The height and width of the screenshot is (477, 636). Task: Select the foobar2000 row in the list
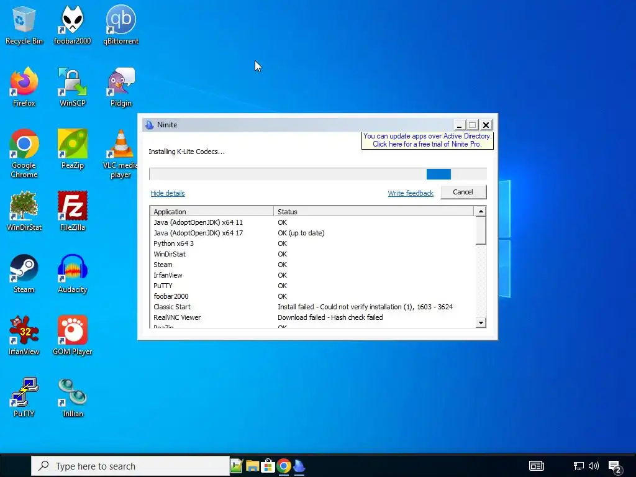click(x=312, y=296)
